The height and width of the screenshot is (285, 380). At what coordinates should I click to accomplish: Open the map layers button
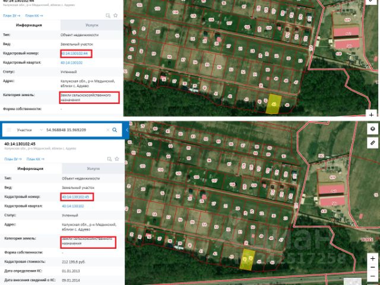pos(372,129)
